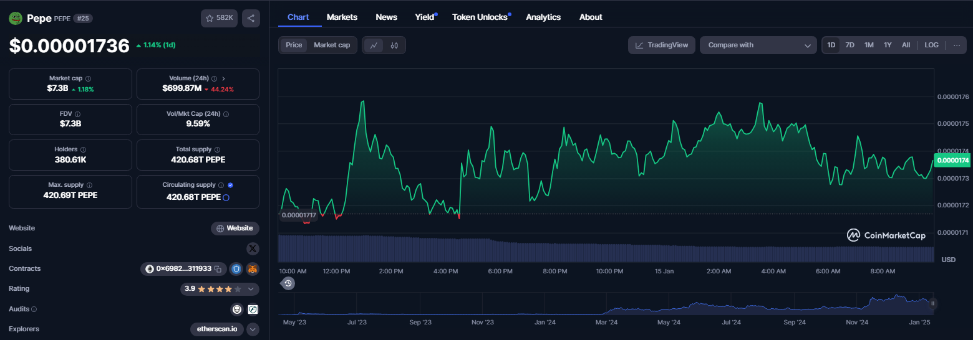Open etherscan.io explorer link
This screenshot has width=973, height=340.
tap(217, 329)
